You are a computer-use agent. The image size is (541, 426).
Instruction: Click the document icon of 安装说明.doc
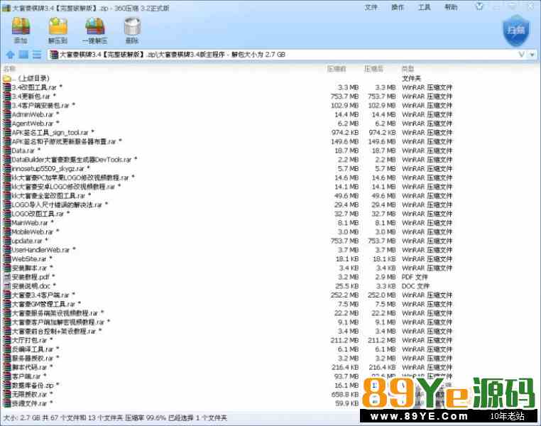point(7,286)
